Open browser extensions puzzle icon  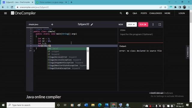click(x=175, y=7)
